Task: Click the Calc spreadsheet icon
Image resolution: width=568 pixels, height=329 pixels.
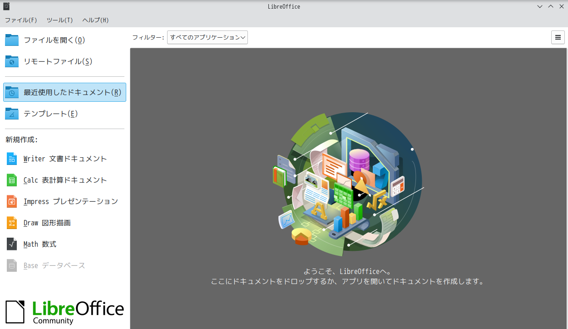Action: pyautogui.click(x=12, y=180)
